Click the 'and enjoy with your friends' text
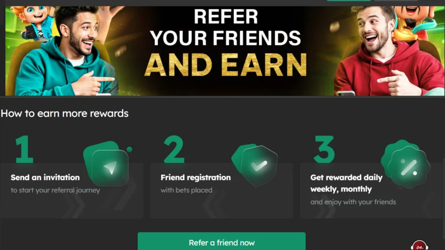 (x=353, y=202)
